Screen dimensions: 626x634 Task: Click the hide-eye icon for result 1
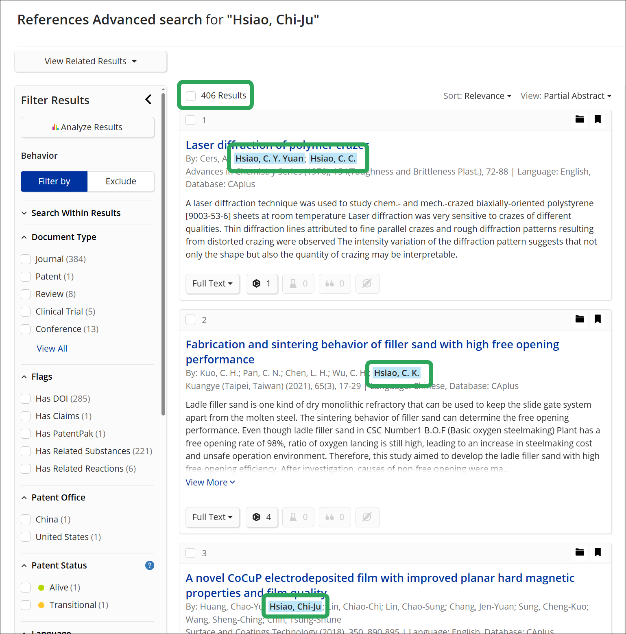click(367, 284)
